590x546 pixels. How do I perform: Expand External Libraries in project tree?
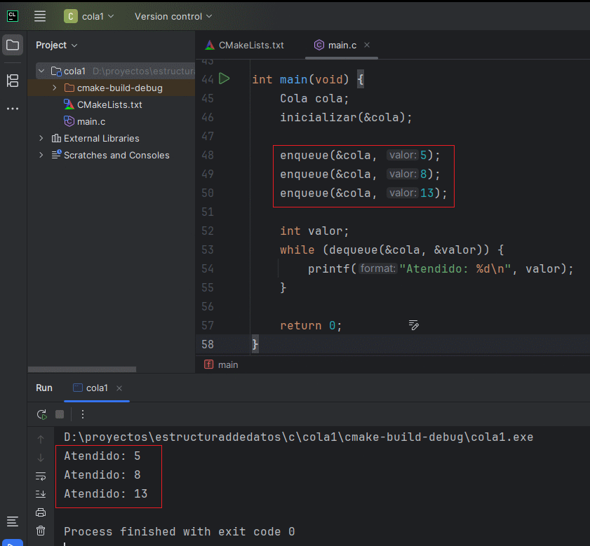(41, 138)
